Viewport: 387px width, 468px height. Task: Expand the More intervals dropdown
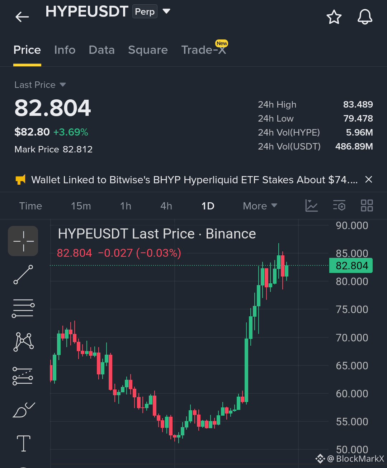pos(260,206)
